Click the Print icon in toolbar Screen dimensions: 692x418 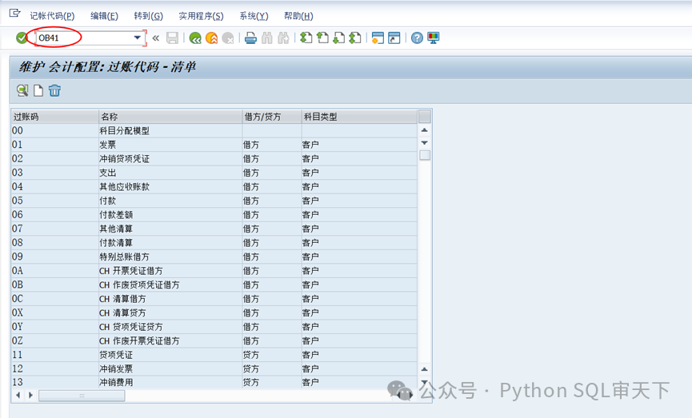[x=250, y=38]
